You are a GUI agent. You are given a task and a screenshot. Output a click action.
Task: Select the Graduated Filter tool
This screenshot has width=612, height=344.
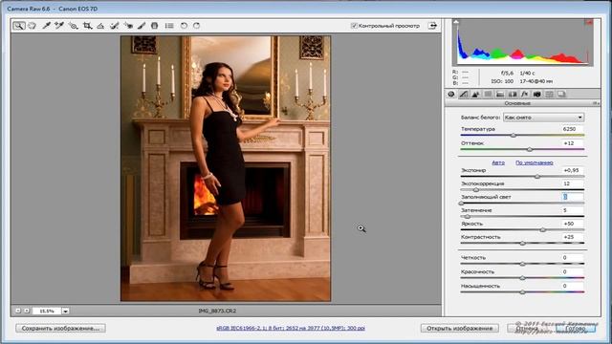click(x=155, y=26)
